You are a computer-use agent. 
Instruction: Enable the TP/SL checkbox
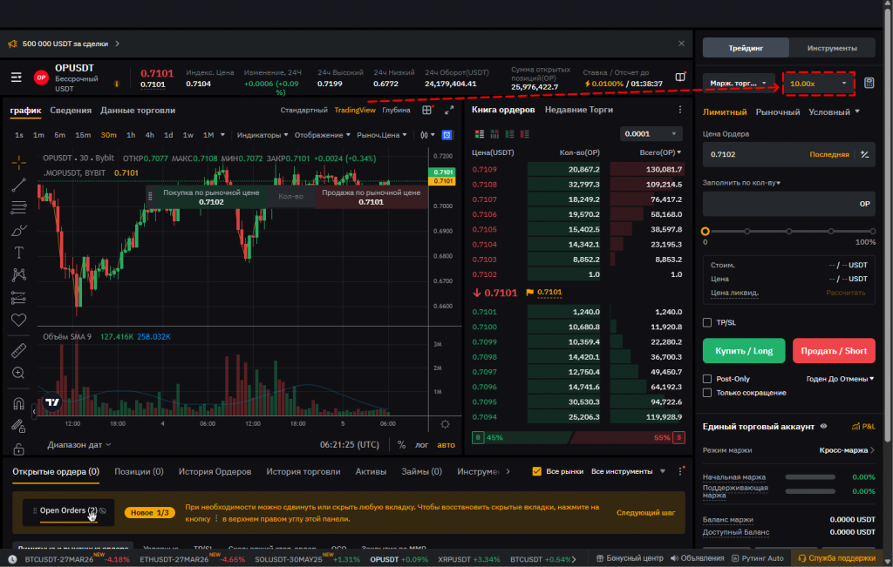(x=707, y=322)
